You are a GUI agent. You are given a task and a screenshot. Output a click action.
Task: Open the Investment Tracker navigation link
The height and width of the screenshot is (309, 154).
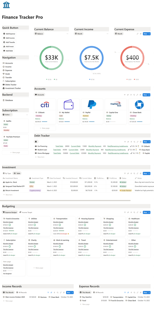click(x=12, y=88)
